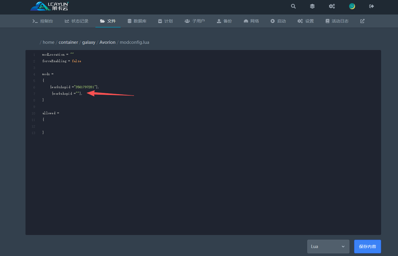Open Avorion folder in breadcrumb
398x256 pixels.
107,42
